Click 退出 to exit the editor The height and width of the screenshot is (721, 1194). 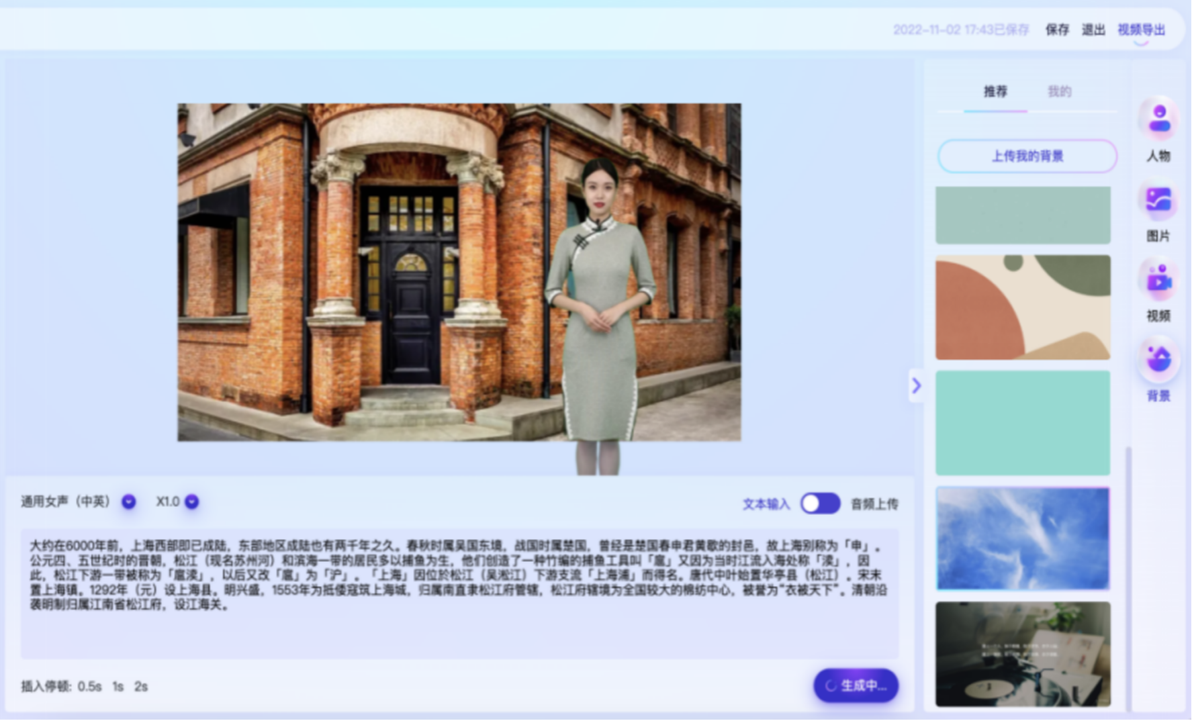pos(1093,30)
